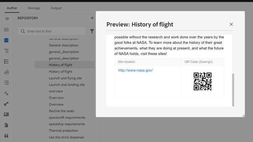Select Launch and landing site topic

coord(67,85)
